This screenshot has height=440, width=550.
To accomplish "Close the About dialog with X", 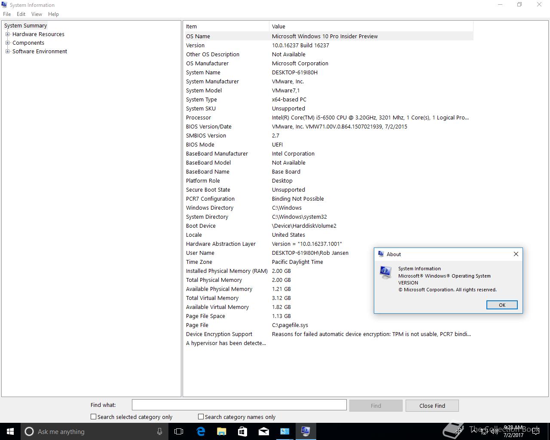I will 516,254.
